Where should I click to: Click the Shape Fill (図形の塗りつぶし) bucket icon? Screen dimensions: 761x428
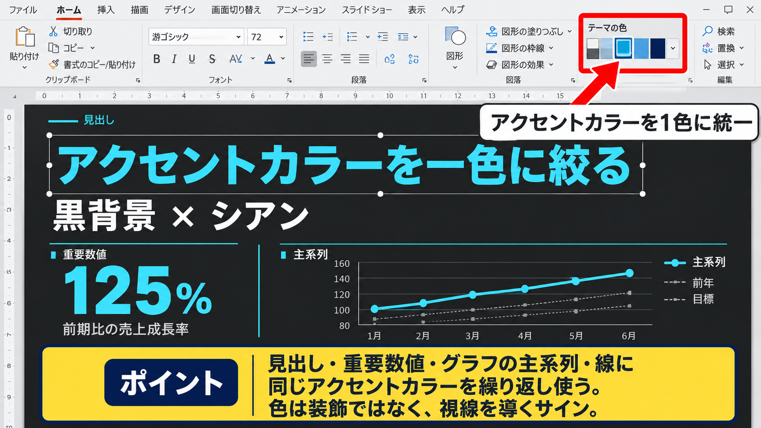click(492, 31)
